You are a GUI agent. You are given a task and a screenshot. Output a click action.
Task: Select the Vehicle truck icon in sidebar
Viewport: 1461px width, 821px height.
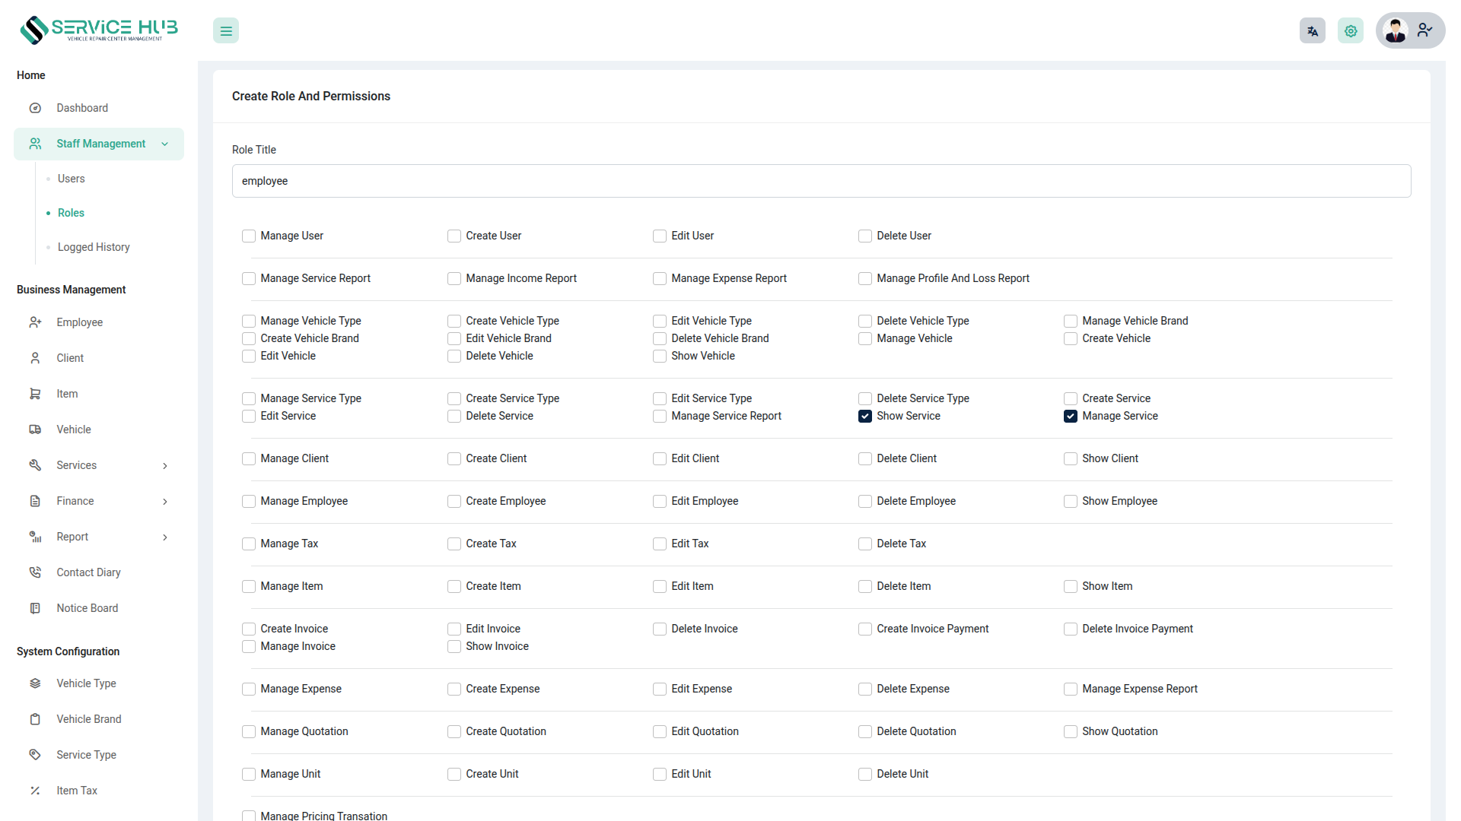click(x=35, y=430)
